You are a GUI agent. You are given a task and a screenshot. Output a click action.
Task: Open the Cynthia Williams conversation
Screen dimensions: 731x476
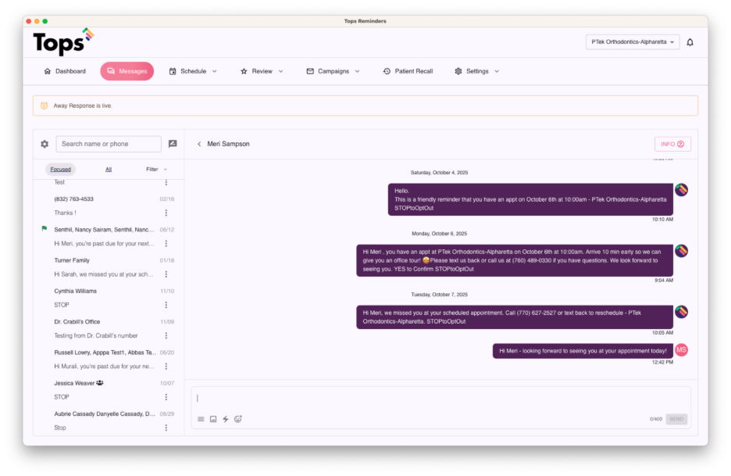[x=109, y=299]
